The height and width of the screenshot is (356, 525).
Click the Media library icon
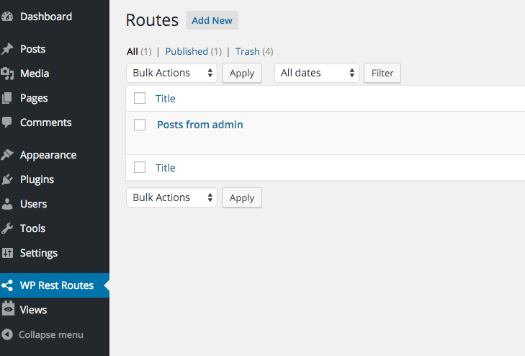coord(7,74)
